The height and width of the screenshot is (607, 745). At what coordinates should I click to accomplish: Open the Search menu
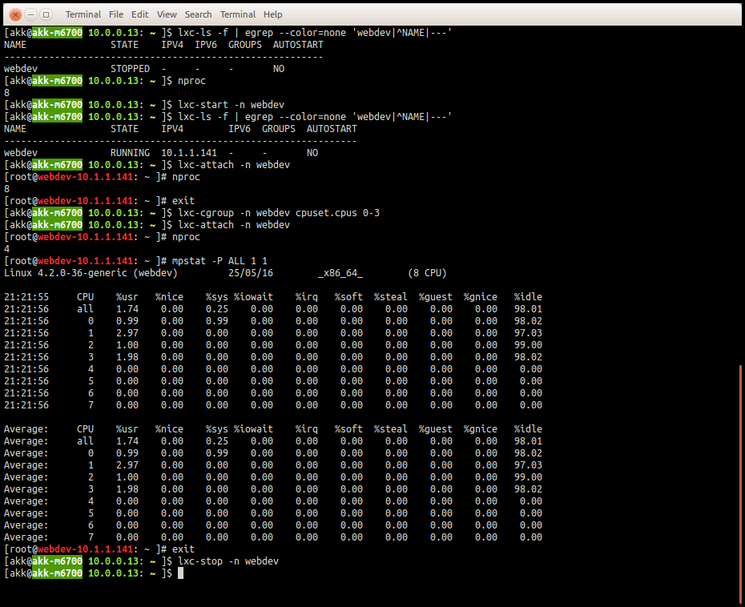pos(198,14)
